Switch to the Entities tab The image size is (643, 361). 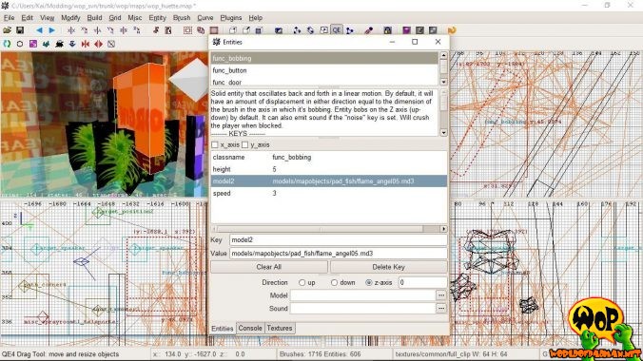(x=223, y=329)
